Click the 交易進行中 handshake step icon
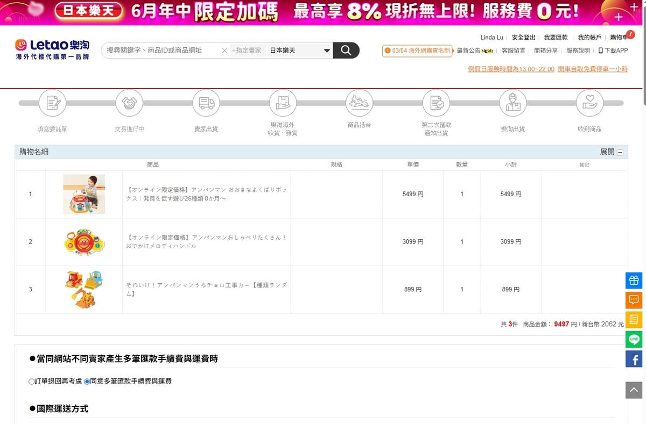646x424 pixels. tap(129, 103)
